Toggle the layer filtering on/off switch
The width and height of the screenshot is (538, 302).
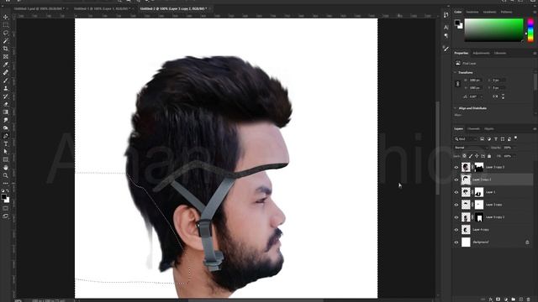[x=515, y=138]
